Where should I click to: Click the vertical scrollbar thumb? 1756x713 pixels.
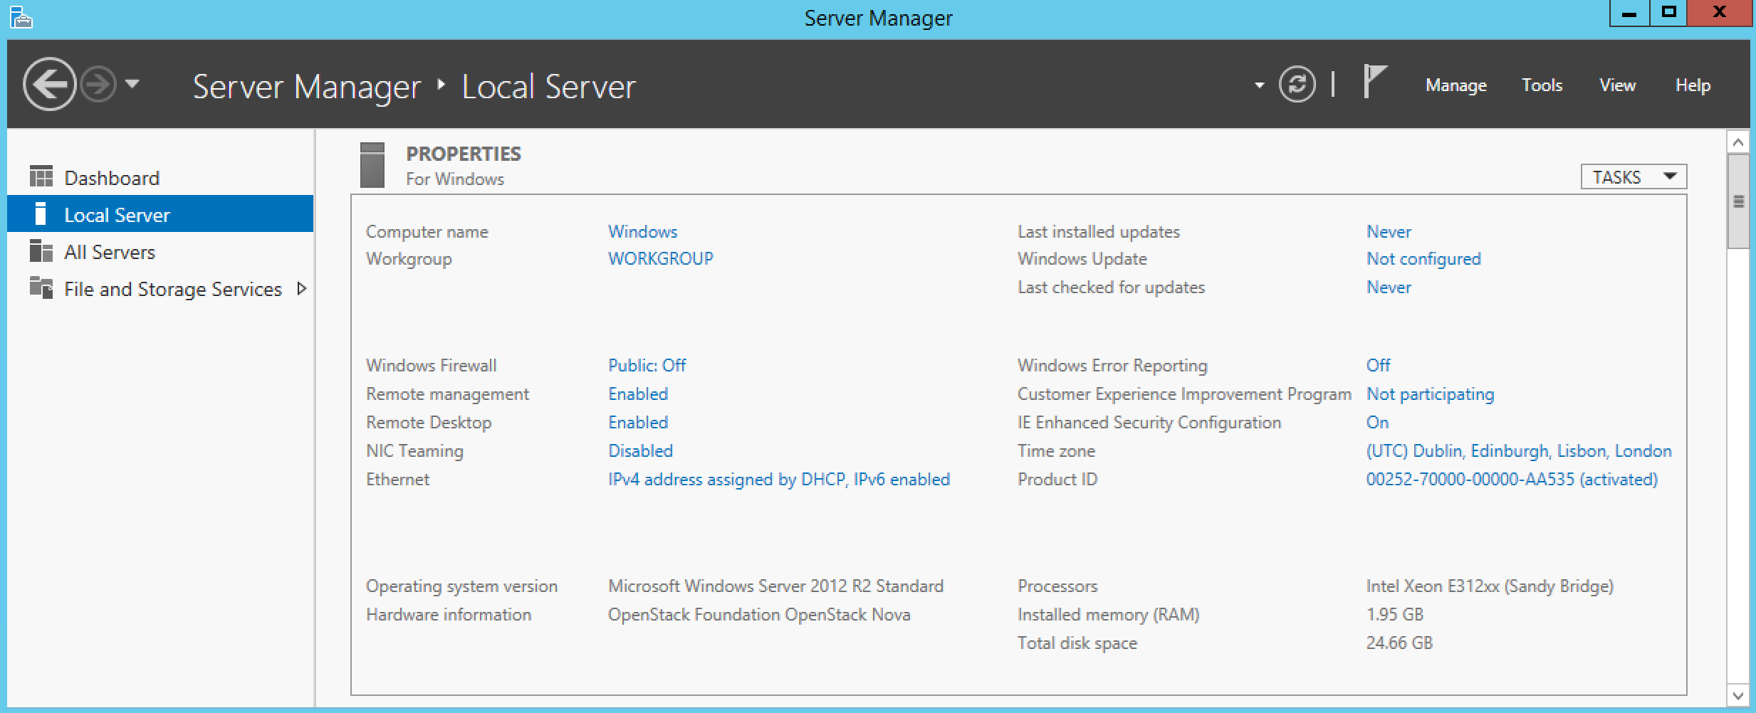pyautogui.click(x=1737, y=201)
